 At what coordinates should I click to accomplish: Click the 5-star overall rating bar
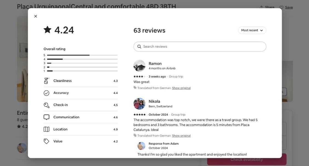point(82,55)
